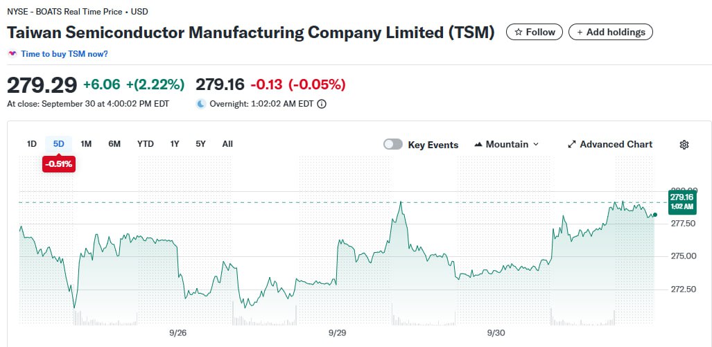This screenshot has width=712, height=347.
Task: Click the Advanced Chart expand arrows icon
Action: [572, 145]
